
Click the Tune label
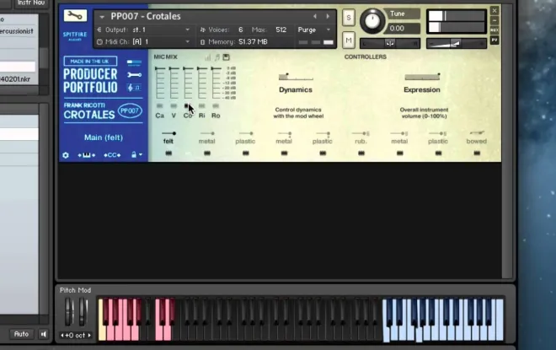click(x=398, y=13)
